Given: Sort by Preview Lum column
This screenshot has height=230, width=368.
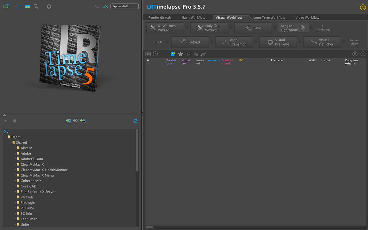Looking at the screenshot, I should pos(171,62).
